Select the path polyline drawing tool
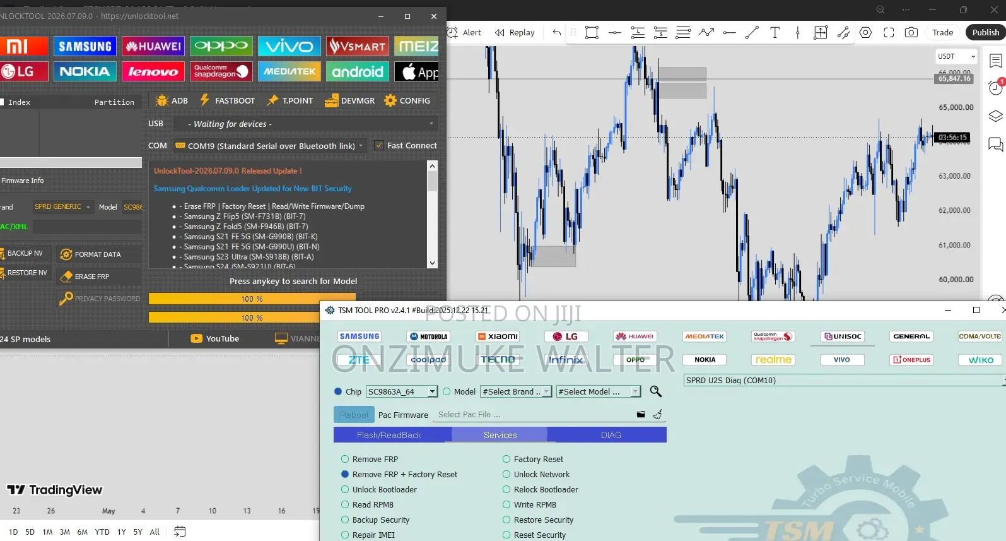 [x=706, y=33]
